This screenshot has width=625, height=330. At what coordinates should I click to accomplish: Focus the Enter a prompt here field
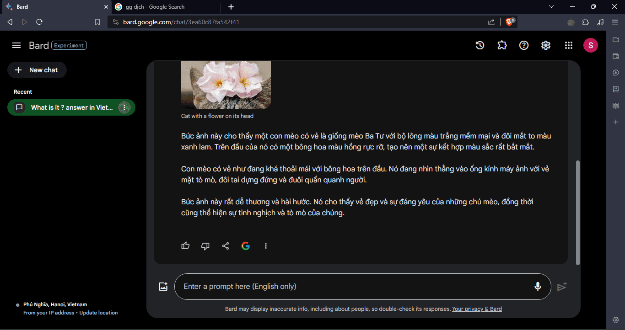[x=362, y=287]
